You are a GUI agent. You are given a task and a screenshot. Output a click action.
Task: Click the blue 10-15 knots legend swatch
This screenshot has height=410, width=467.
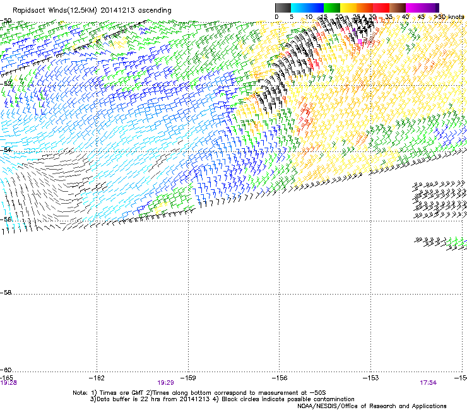pyautogui.click(x=316, y=8)
